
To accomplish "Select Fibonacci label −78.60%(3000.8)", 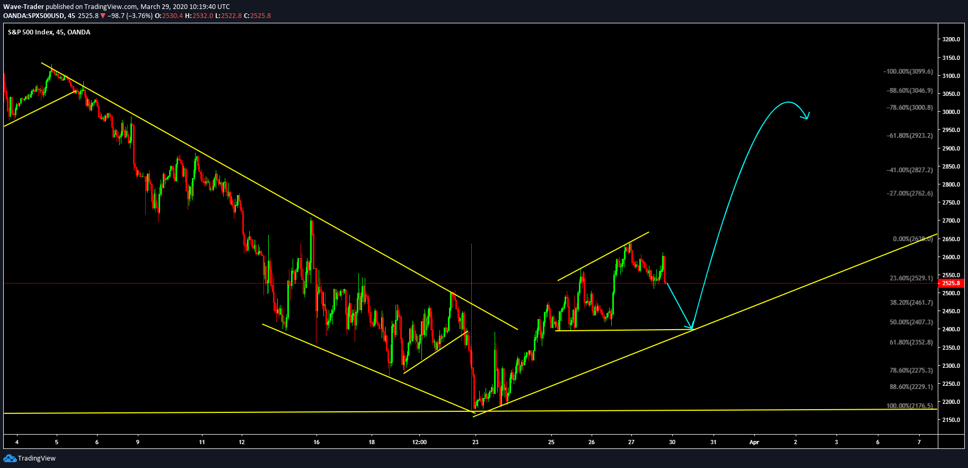I will [910, 108].
